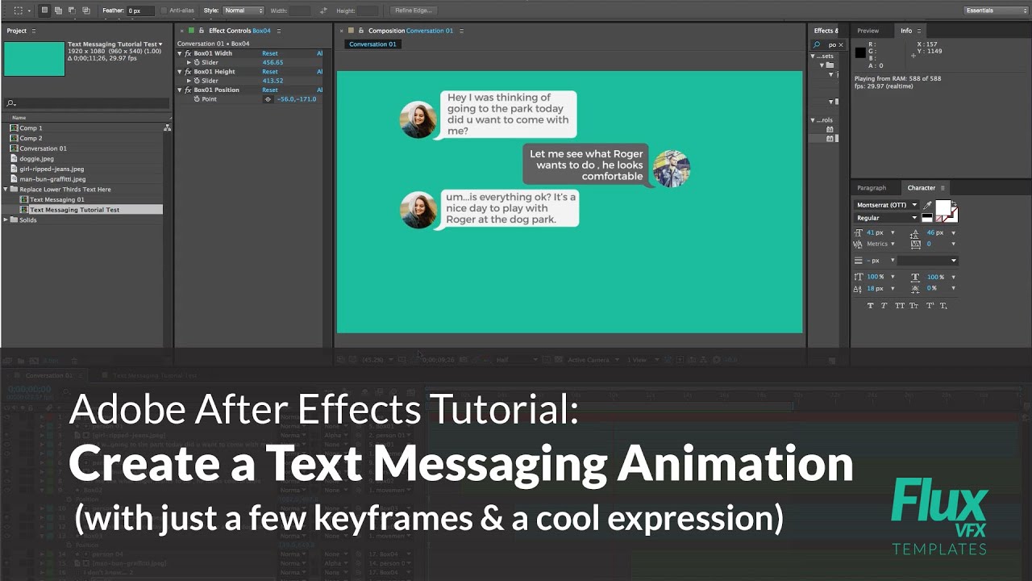Viewport: 1032px width, 581px height.
Task: Switch to the Preview tab
Action: point(868,31)
